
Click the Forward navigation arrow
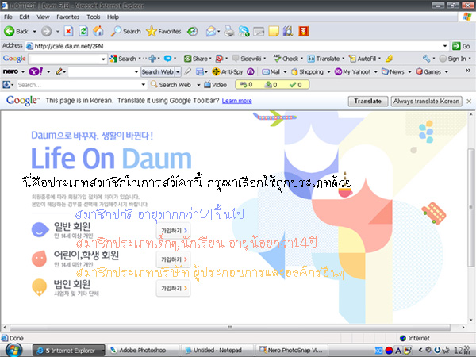pos(47,31)
